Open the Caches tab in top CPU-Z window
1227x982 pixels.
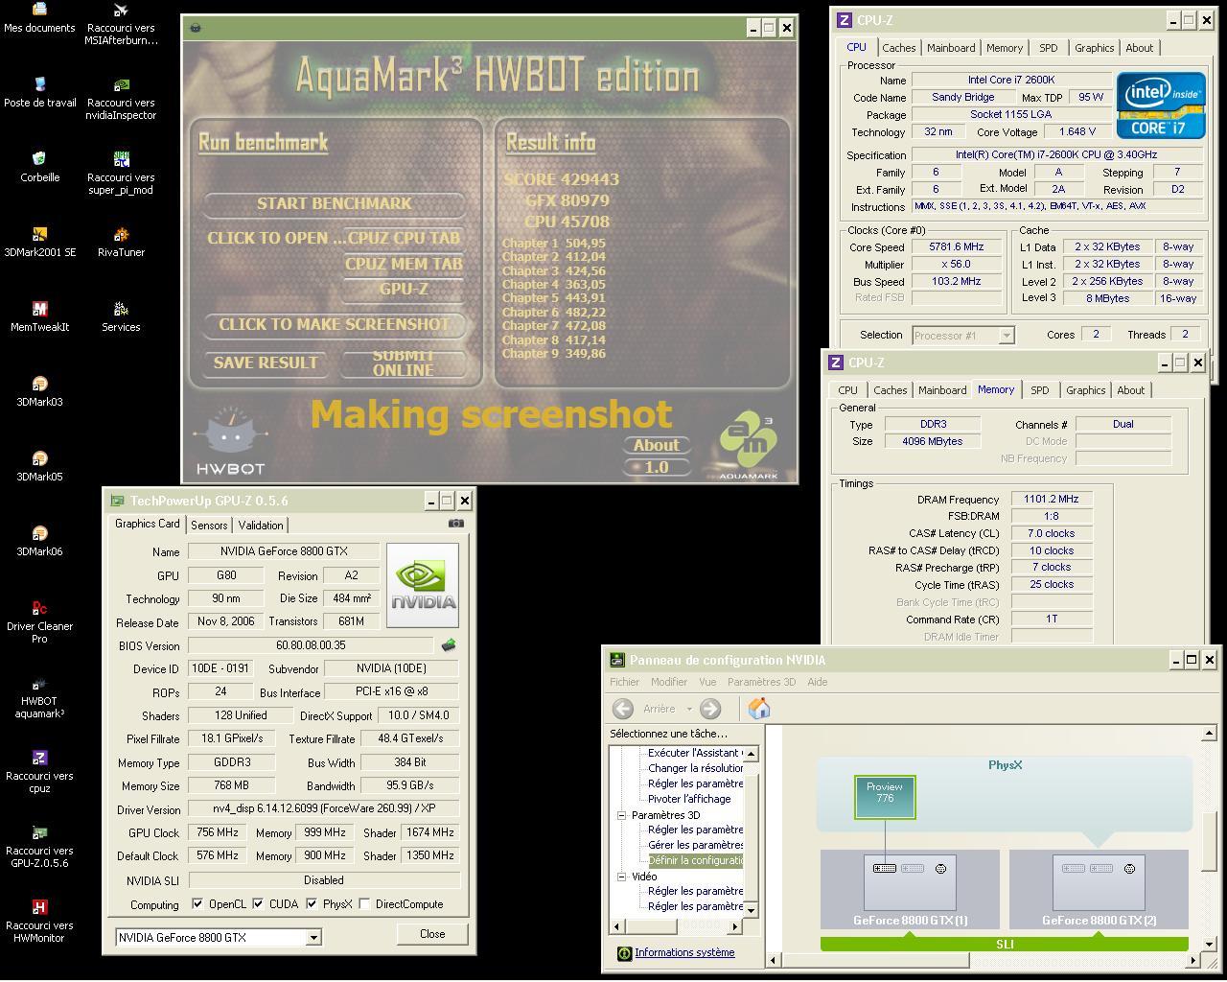coord(899,48)
